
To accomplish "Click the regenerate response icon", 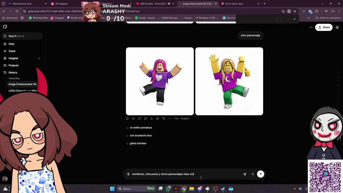I will [x=127, y=118].
